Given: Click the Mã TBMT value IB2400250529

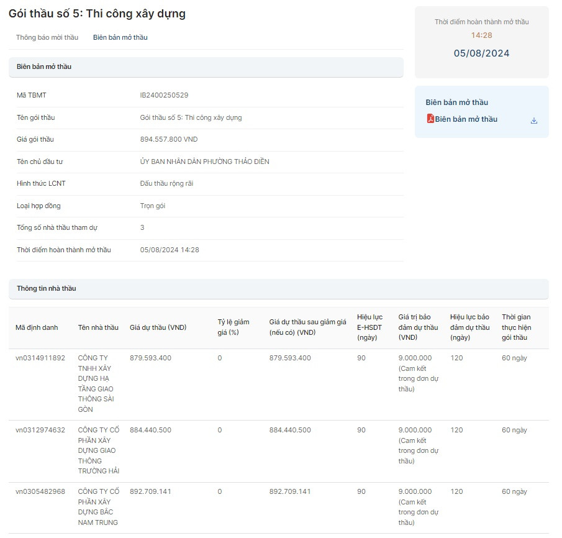Looking at the screenshot, I should pos(164,96).
